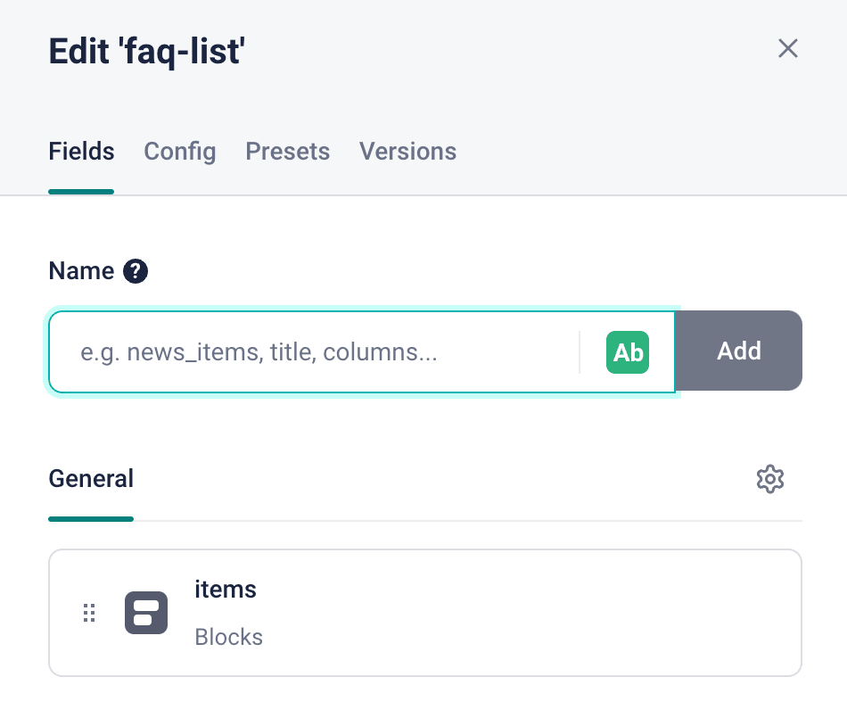The width and height of the screenshot is (847, 710).
Task: Click the "Edit 'faq-list'" dialog title
Action: tap(147, 52)
